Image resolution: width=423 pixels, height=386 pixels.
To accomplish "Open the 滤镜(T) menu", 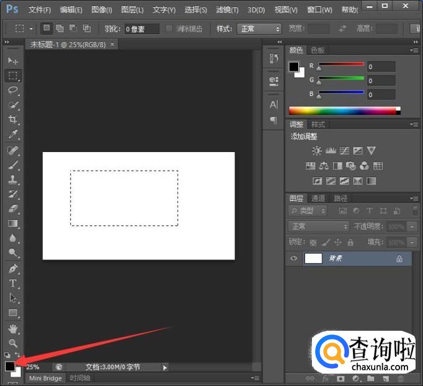I will coord(228,10).
